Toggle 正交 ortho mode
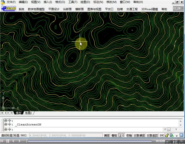185x144 pixels. click(122, 135)
